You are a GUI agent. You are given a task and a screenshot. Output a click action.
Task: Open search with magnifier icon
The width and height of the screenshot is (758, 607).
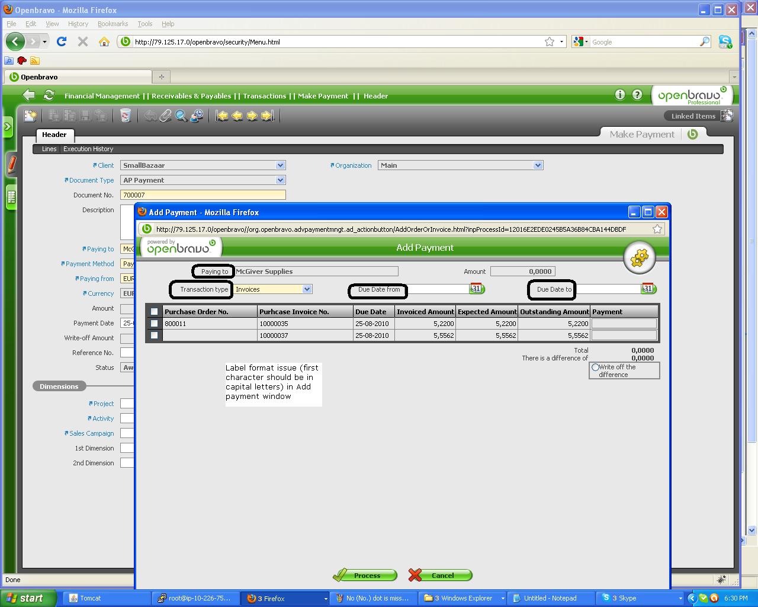coord(181,116)
